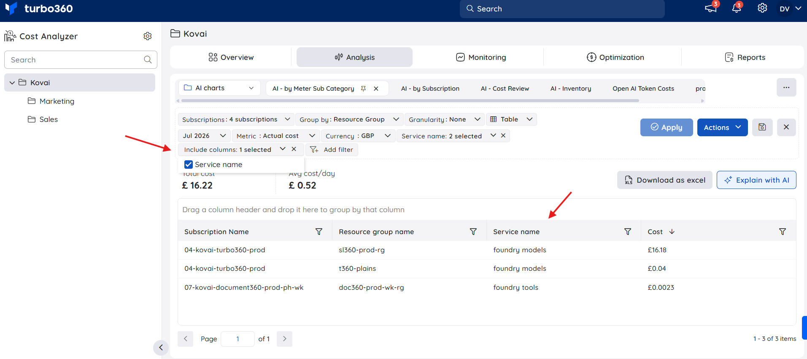Filter the Resource group name column
Screen dimensions: 807x359
473,232
